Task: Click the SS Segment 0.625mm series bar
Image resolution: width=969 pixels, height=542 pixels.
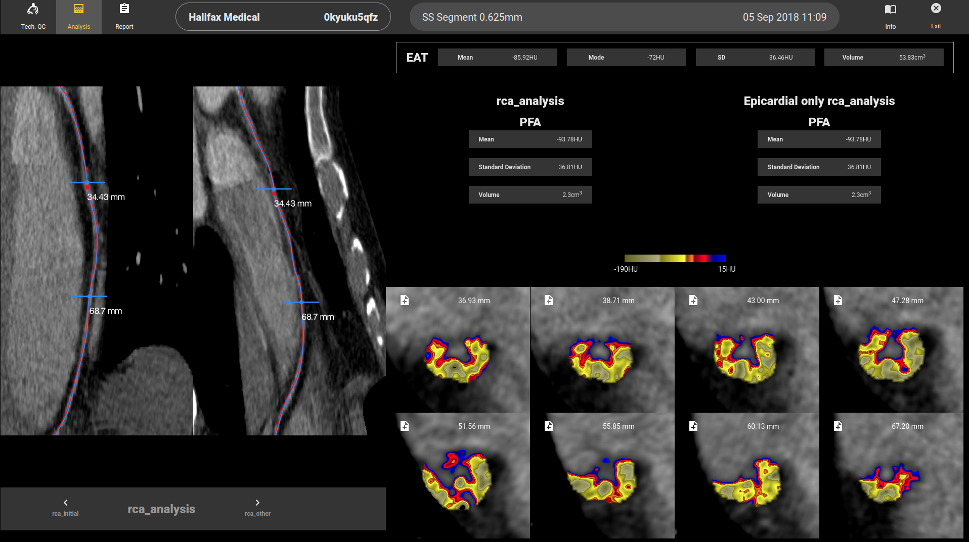Action: [624, 17]
